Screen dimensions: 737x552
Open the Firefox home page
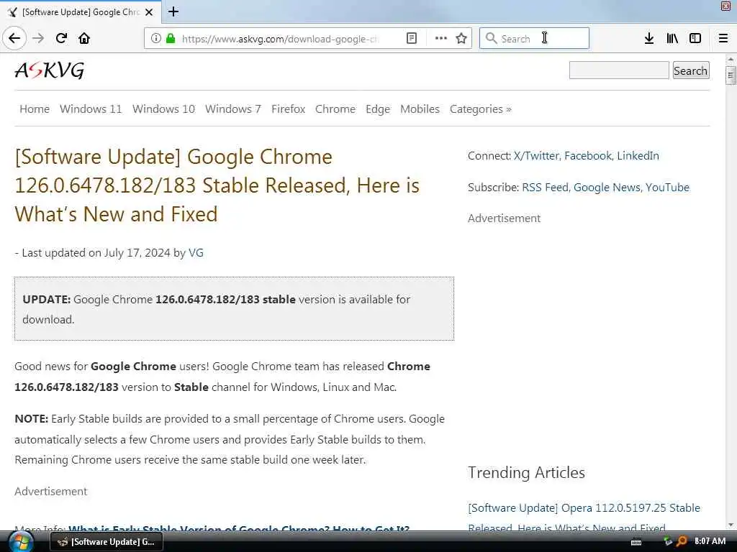click(85, 38)
